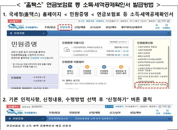Click the 01 홈택스 로그인 step circle
Viewport: 178px width, 130px height.
[x=70, y=67]
